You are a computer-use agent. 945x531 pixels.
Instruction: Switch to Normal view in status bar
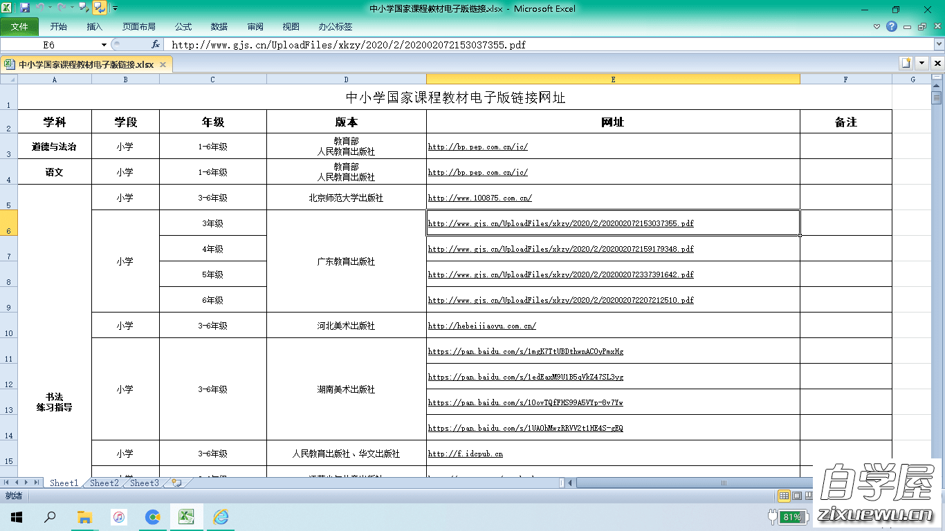[x=784, y=496]
